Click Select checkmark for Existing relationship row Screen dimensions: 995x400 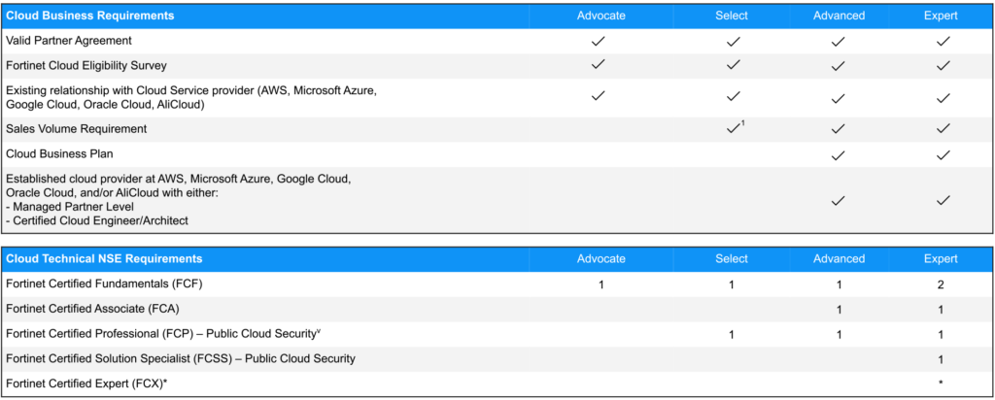734,96
